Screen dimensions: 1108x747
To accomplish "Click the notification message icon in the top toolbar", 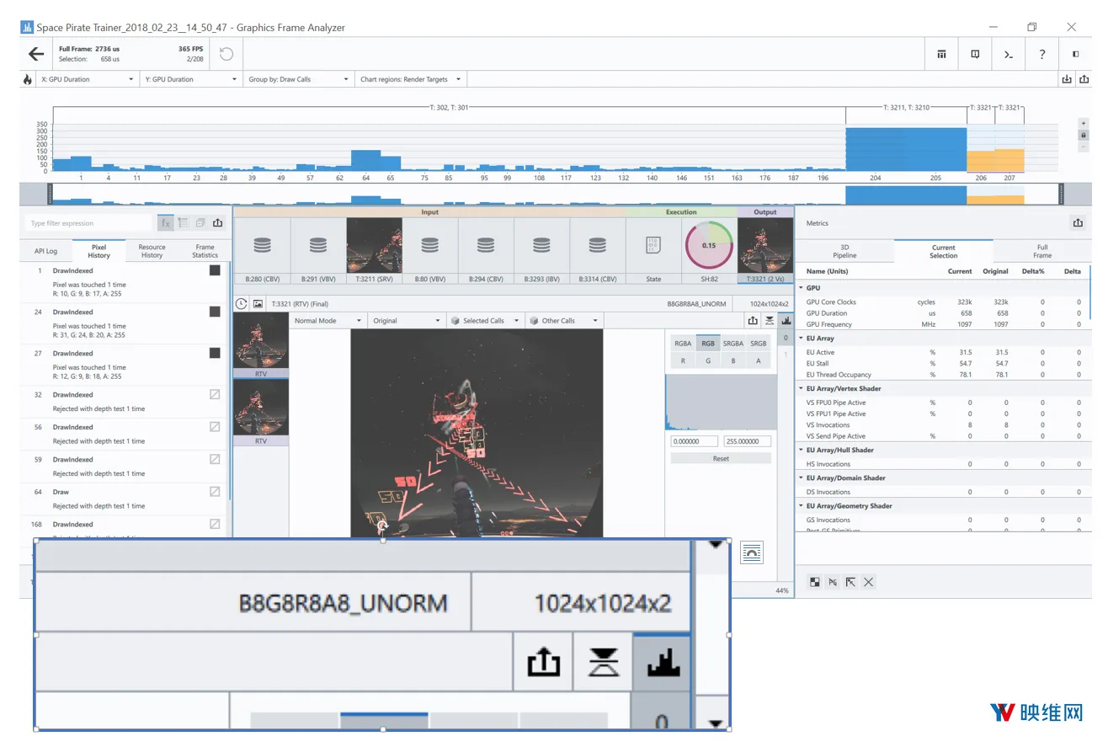I will click(975, 54).
